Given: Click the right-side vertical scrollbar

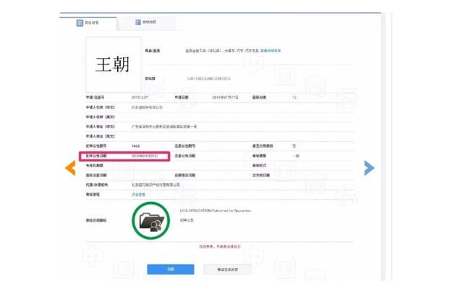Looking at the screenshot, I should click(383, 146).
